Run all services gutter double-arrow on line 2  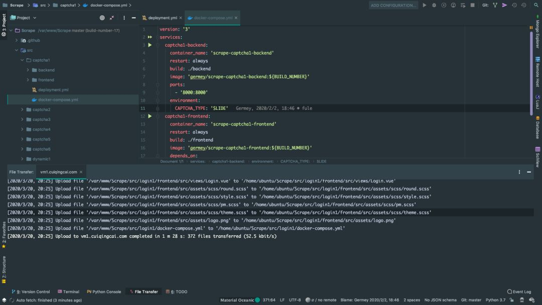point(150,37)
